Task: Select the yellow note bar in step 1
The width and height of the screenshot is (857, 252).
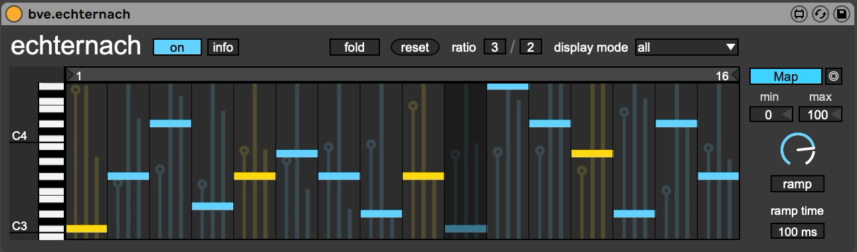Action: coord(86,229)
